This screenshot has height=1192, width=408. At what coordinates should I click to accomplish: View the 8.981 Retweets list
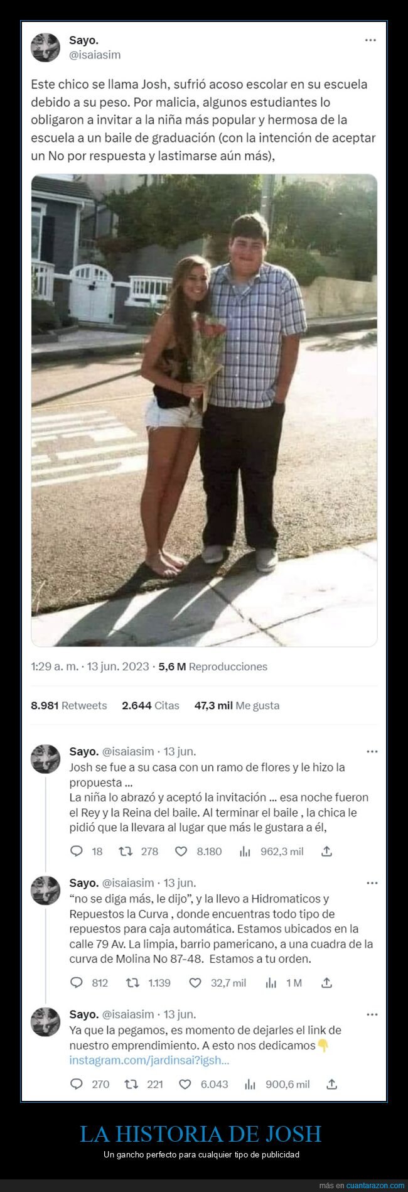coord(69,705)
